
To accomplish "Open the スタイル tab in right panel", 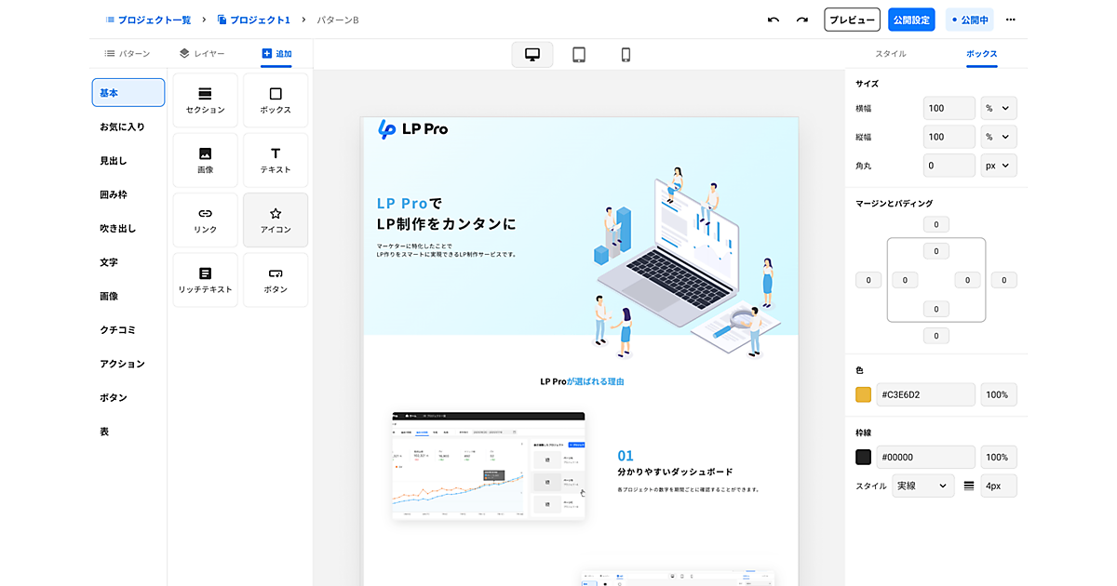I will tap(891, 54).
